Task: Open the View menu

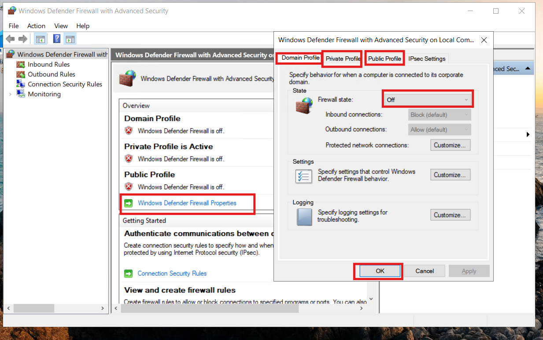Action: coord(61,26)
